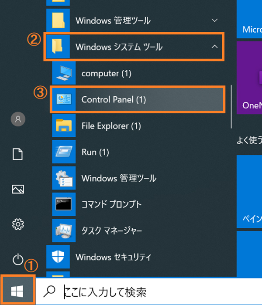Open Documents from the Start sidebar
This screenshot has height=305, width=262.
(18, 154)
